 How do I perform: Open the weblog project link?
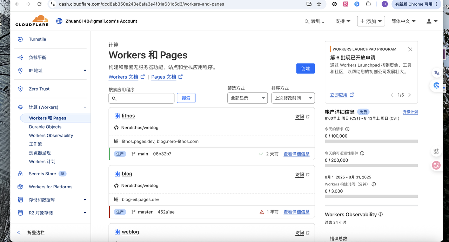(130, 232)
